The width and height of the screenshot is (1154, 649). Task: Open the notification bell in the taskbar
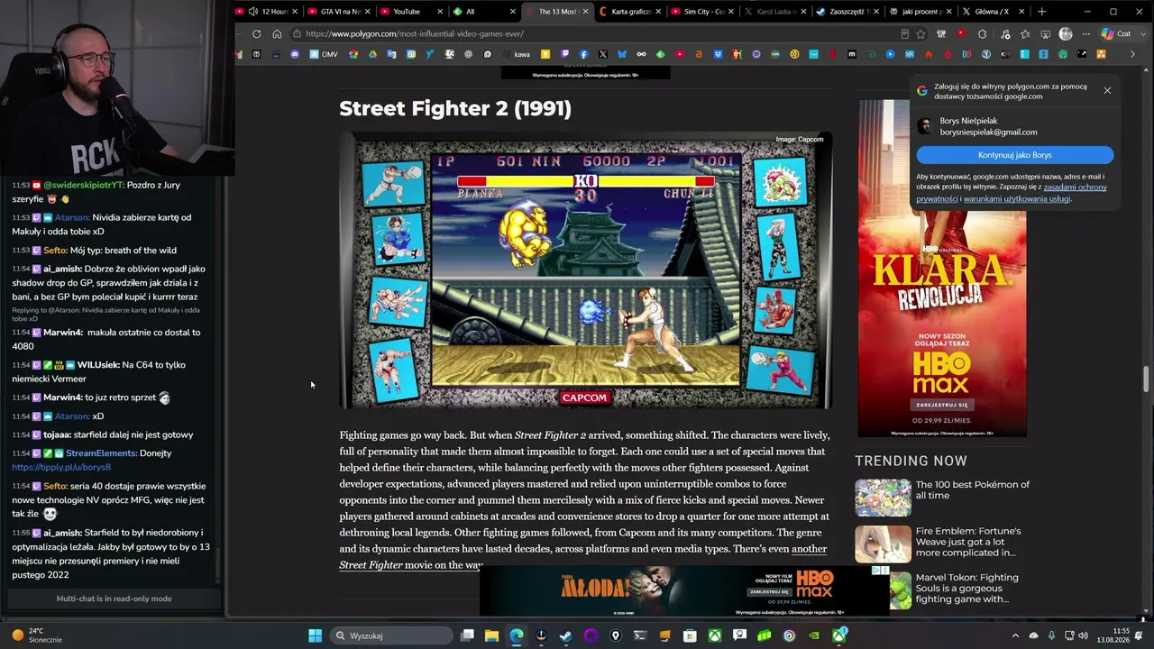click(1140, 635)
